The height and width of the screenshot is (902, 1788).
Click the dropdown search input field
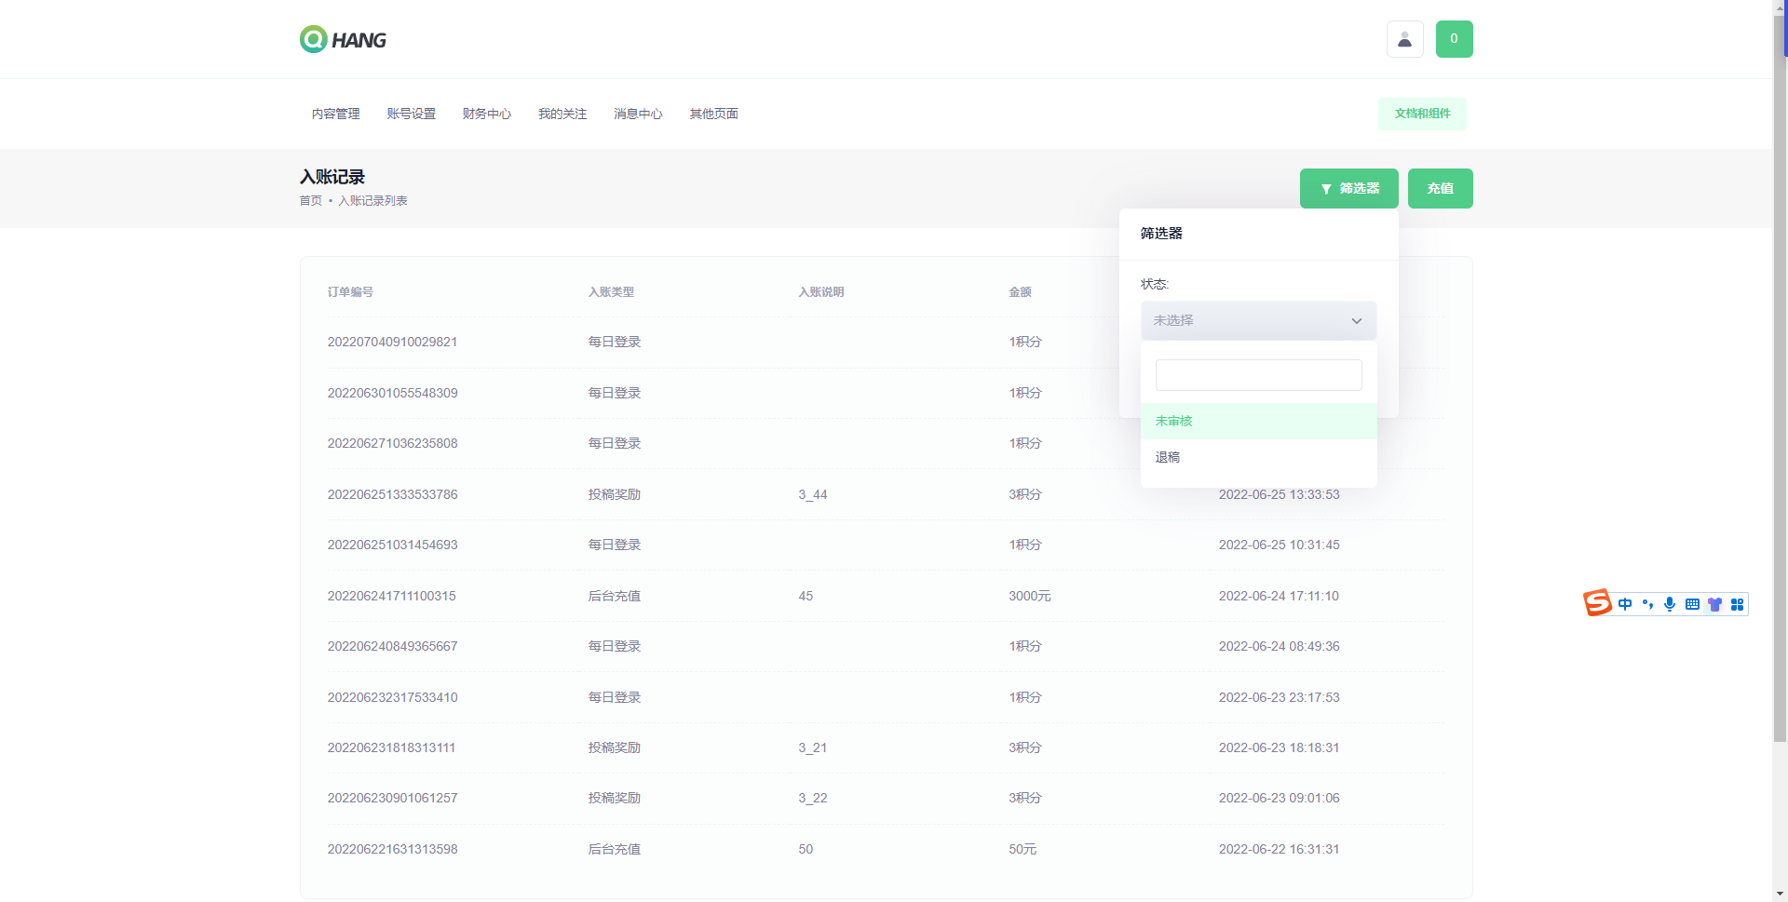pyautogui.click(x=1258, y=375)
